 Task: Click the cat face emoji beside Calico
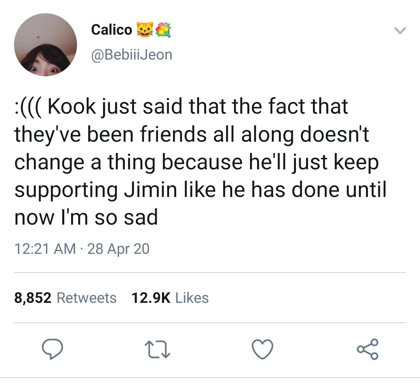[145, 30]
